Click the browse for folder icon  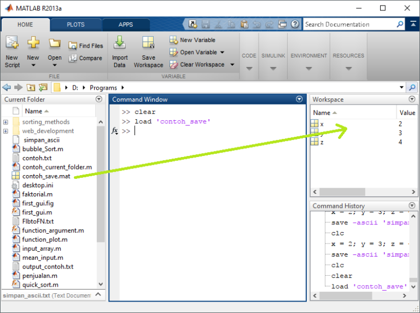click(43, 88)
